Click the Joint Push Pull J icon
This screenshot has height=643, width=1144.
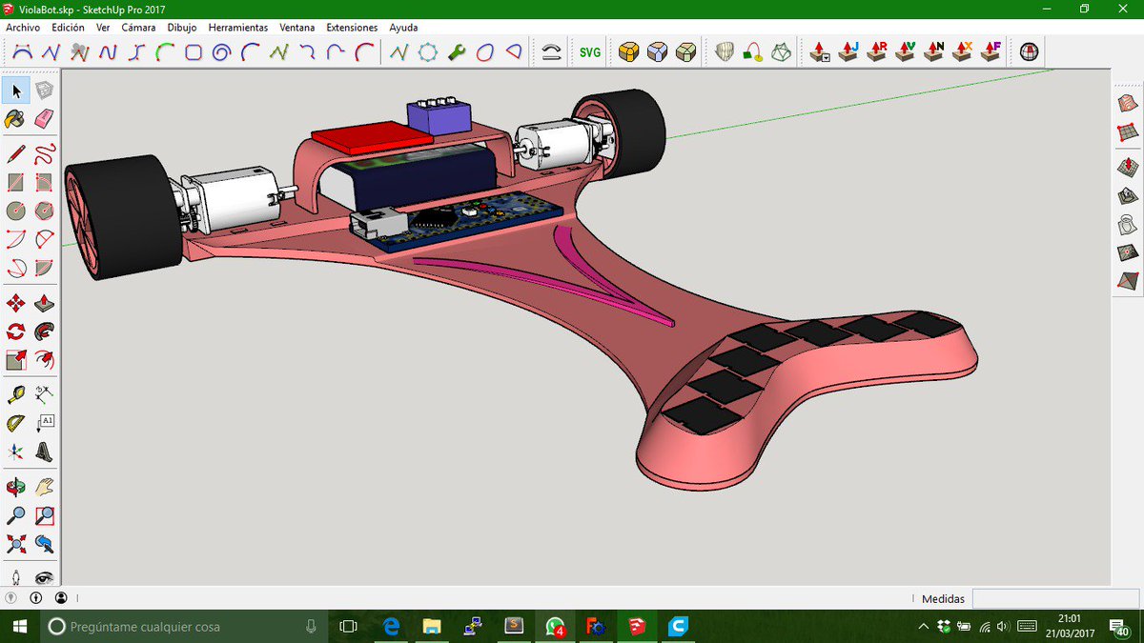[x=848, y=51]
